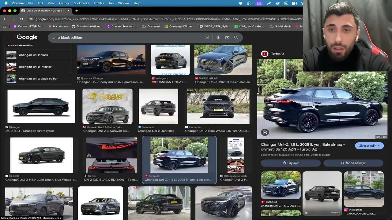Viewport: 392px width, 220px height.
Task: Click the 'Ətraflı Məlumat' link
Action: (320, 155)
